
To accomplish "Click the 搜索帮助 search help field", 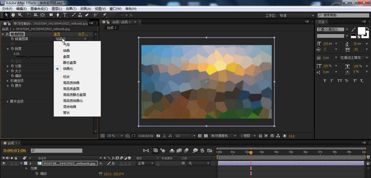I will pyautogui.click(x=344, y=15).
